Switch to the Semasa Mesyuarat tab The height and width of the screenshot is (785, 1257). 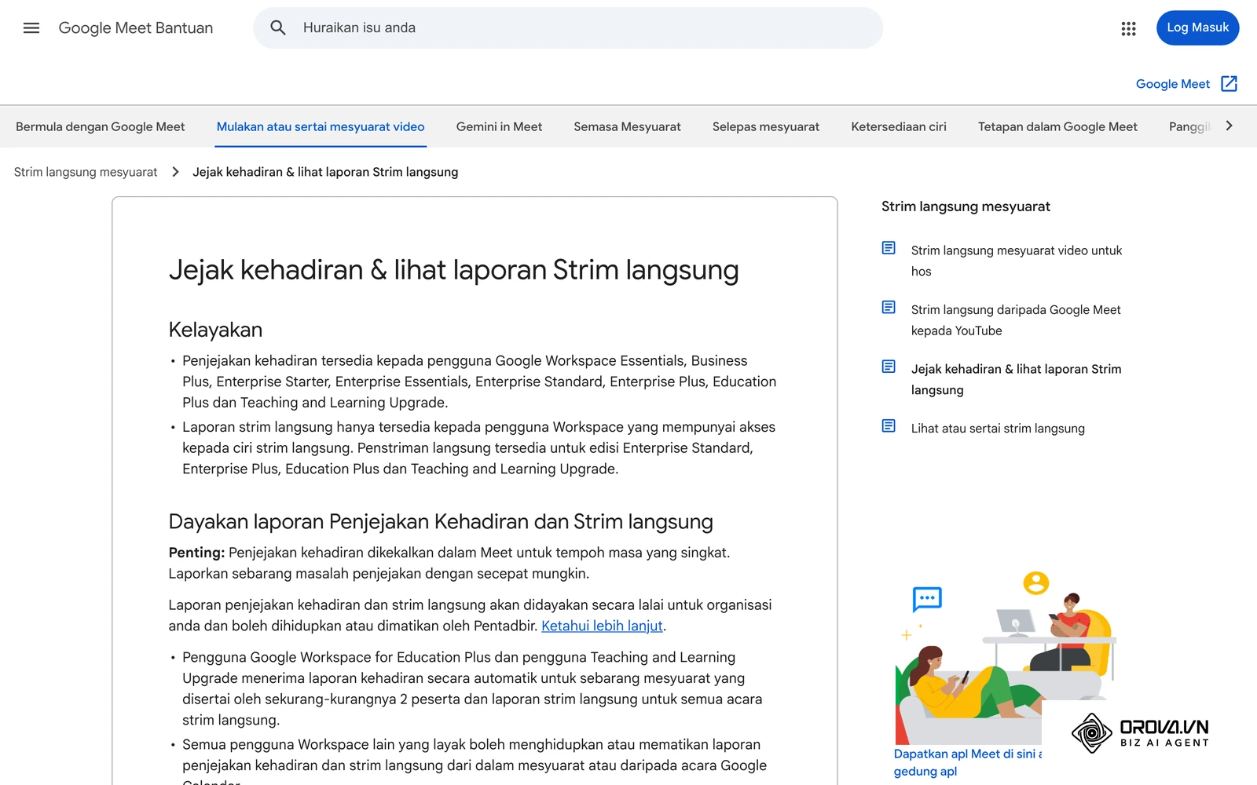tap(627, 126)
